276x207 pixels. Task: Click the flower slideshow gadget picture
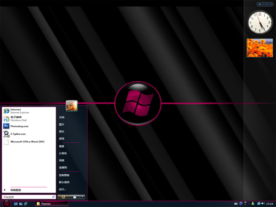tap(259, 48)
